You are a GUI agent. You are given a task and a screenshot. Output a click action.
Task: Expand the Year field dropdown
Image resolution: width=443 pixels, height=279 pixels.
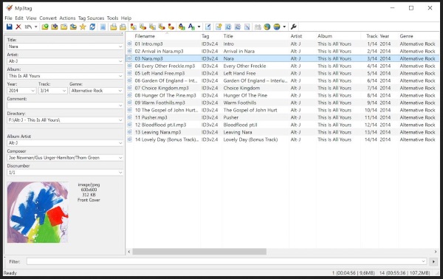pos(32,91)
